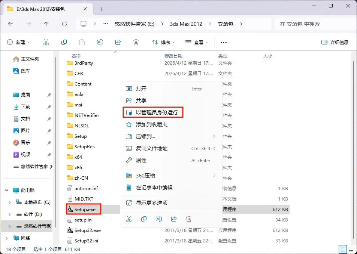357x254 pixels.
Task: Choose 复制文件地址 in the context menu
Action: coord(171,148)
